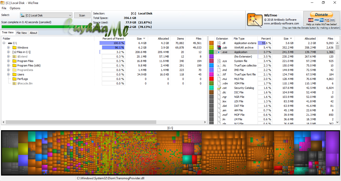The width and height of the screenshot is (341, 181).
Task: Expand the ProgramData node
Action: (x=8, y=70)
